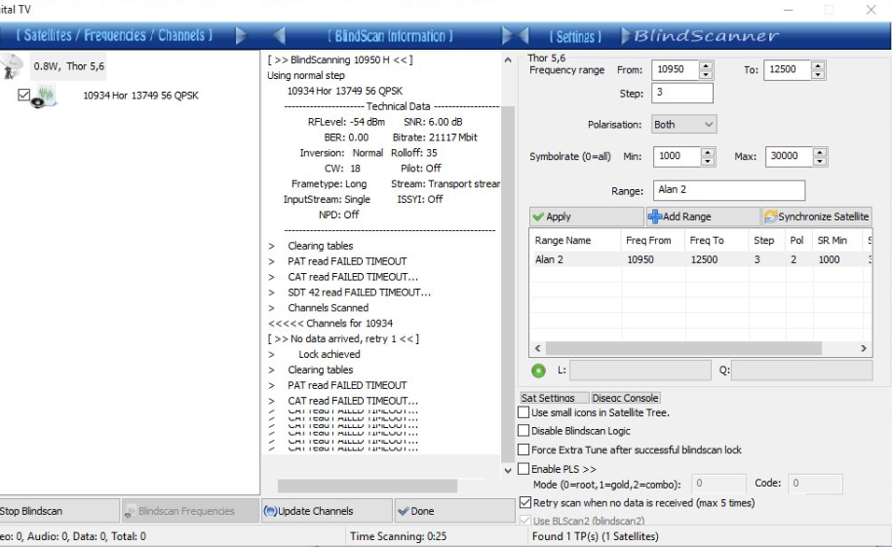892x547 pixels.
Task: Click the Freq From column header
Action: click(652, 240)
